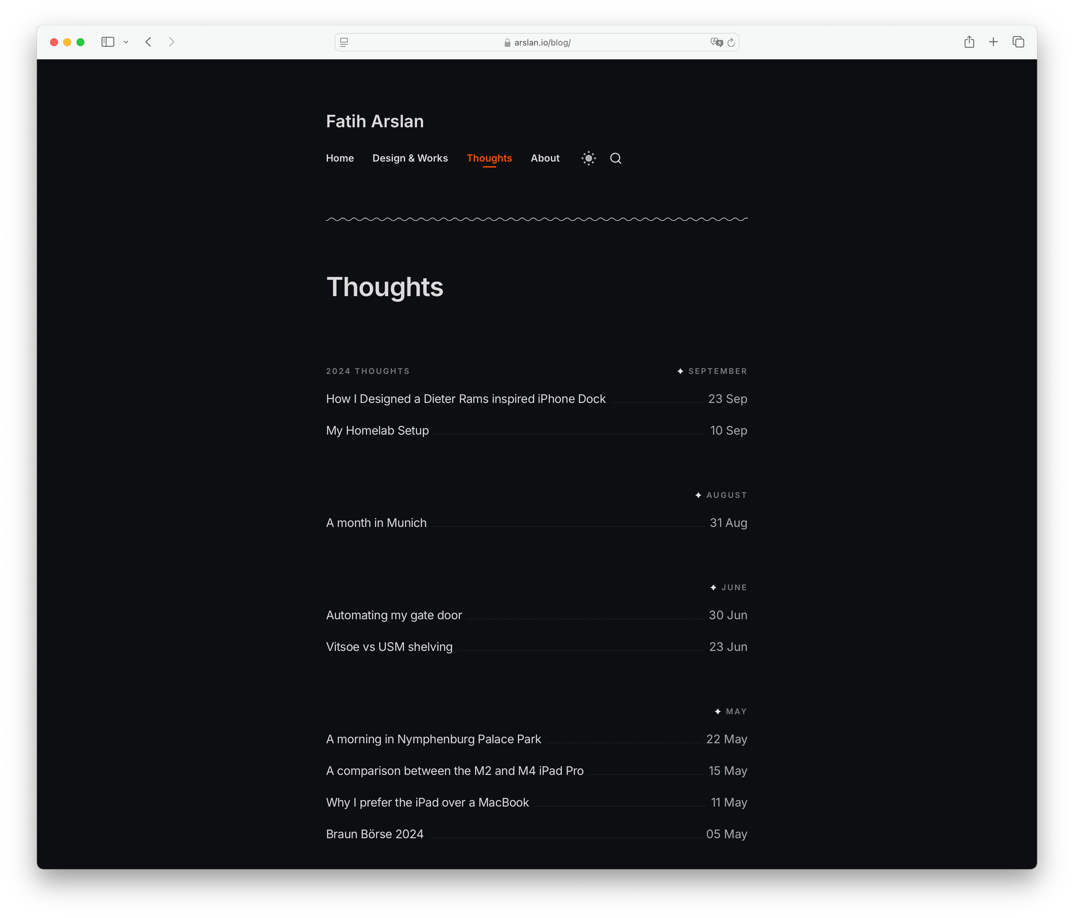The image size is (1074, 918).
Task: Go to the Home nav item
Action: click(339, 158)
